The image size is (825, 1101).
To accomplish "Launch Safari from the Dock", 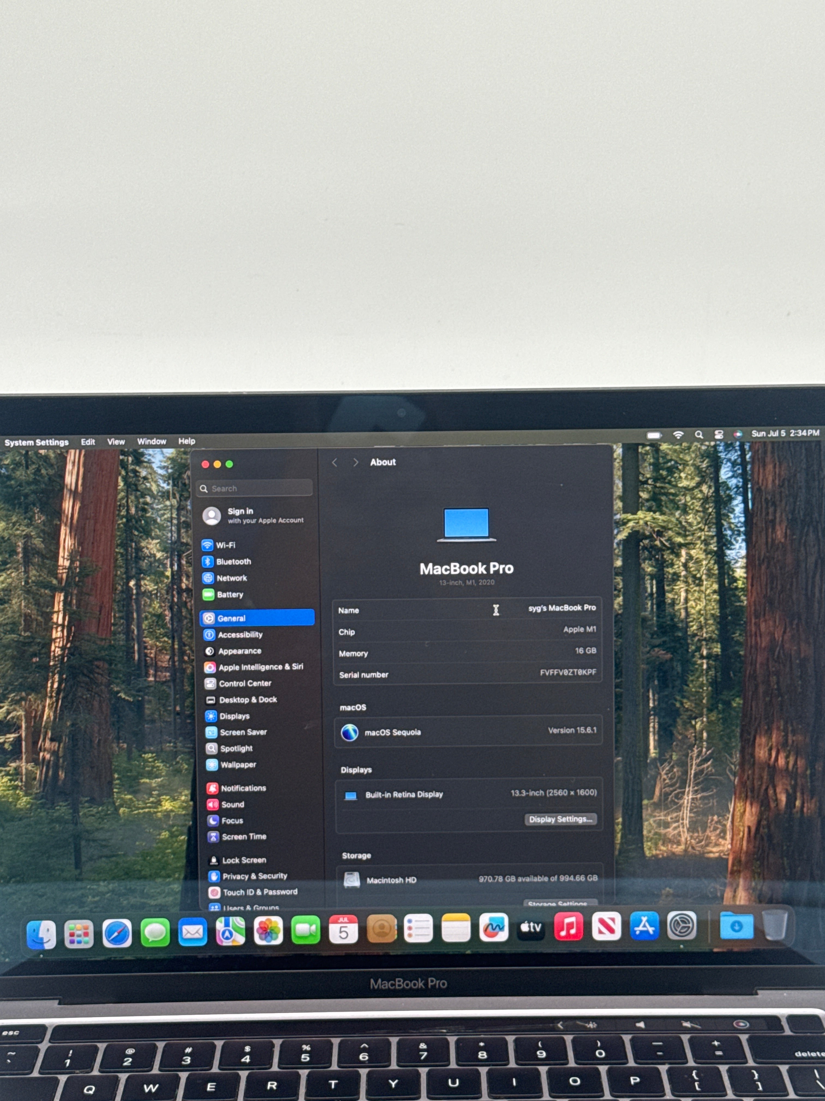I will click(x=117, y=933).
